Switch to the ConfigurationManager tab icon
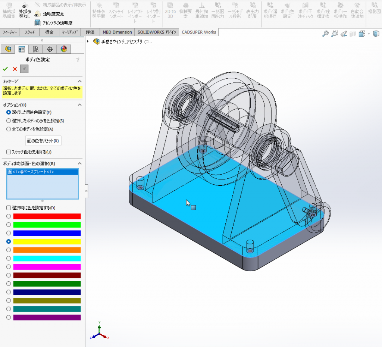Viewport: 382px width, 347px height. click(36, 49)
